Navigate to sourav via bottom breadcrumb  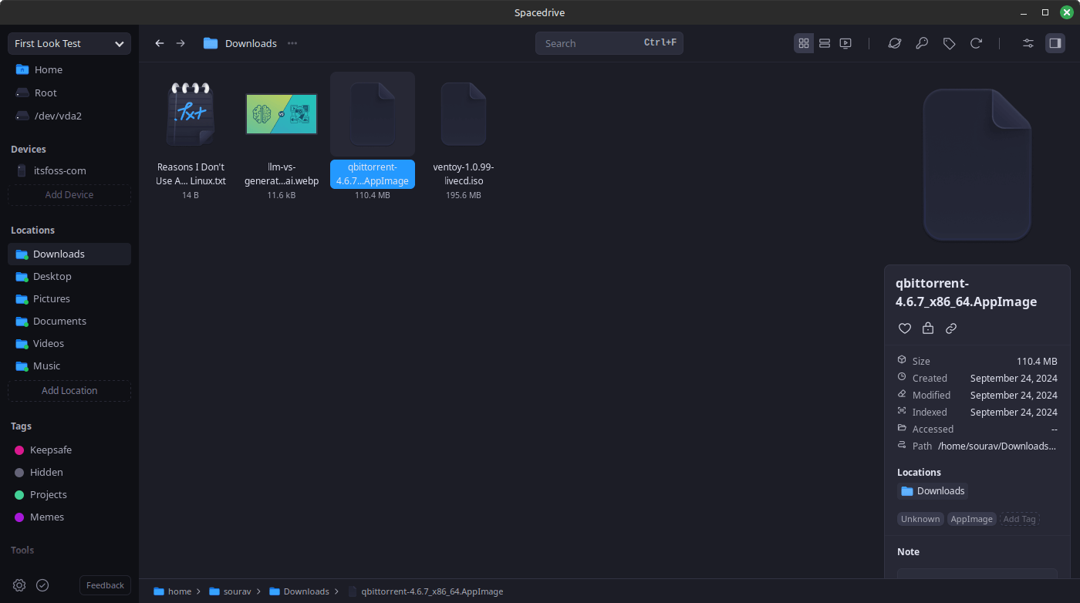pyautogui.click(x=236, y=591)
